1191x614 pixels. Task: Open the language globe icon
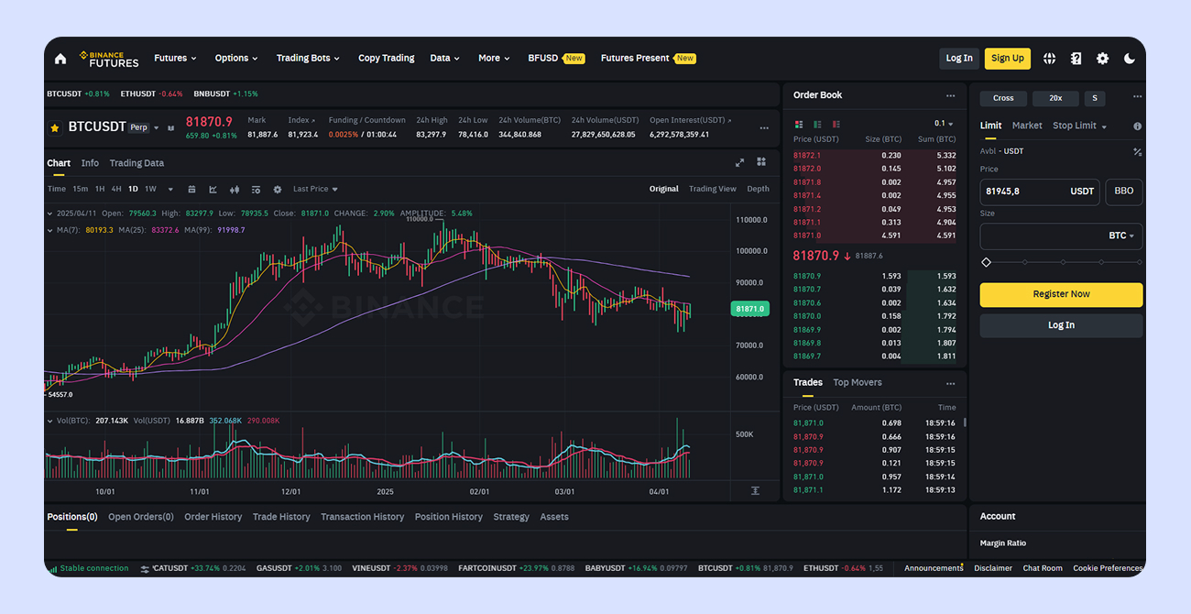[x=1049, y=59]
